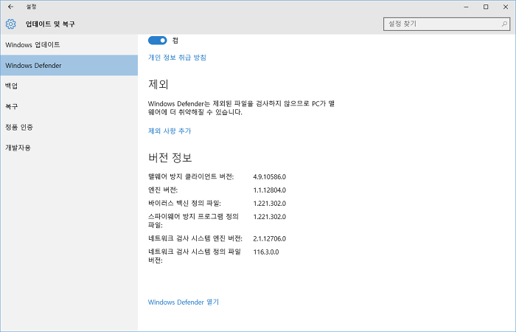Open the 백업 section
The width and height of the screenshot is (516, 332).
69,86
